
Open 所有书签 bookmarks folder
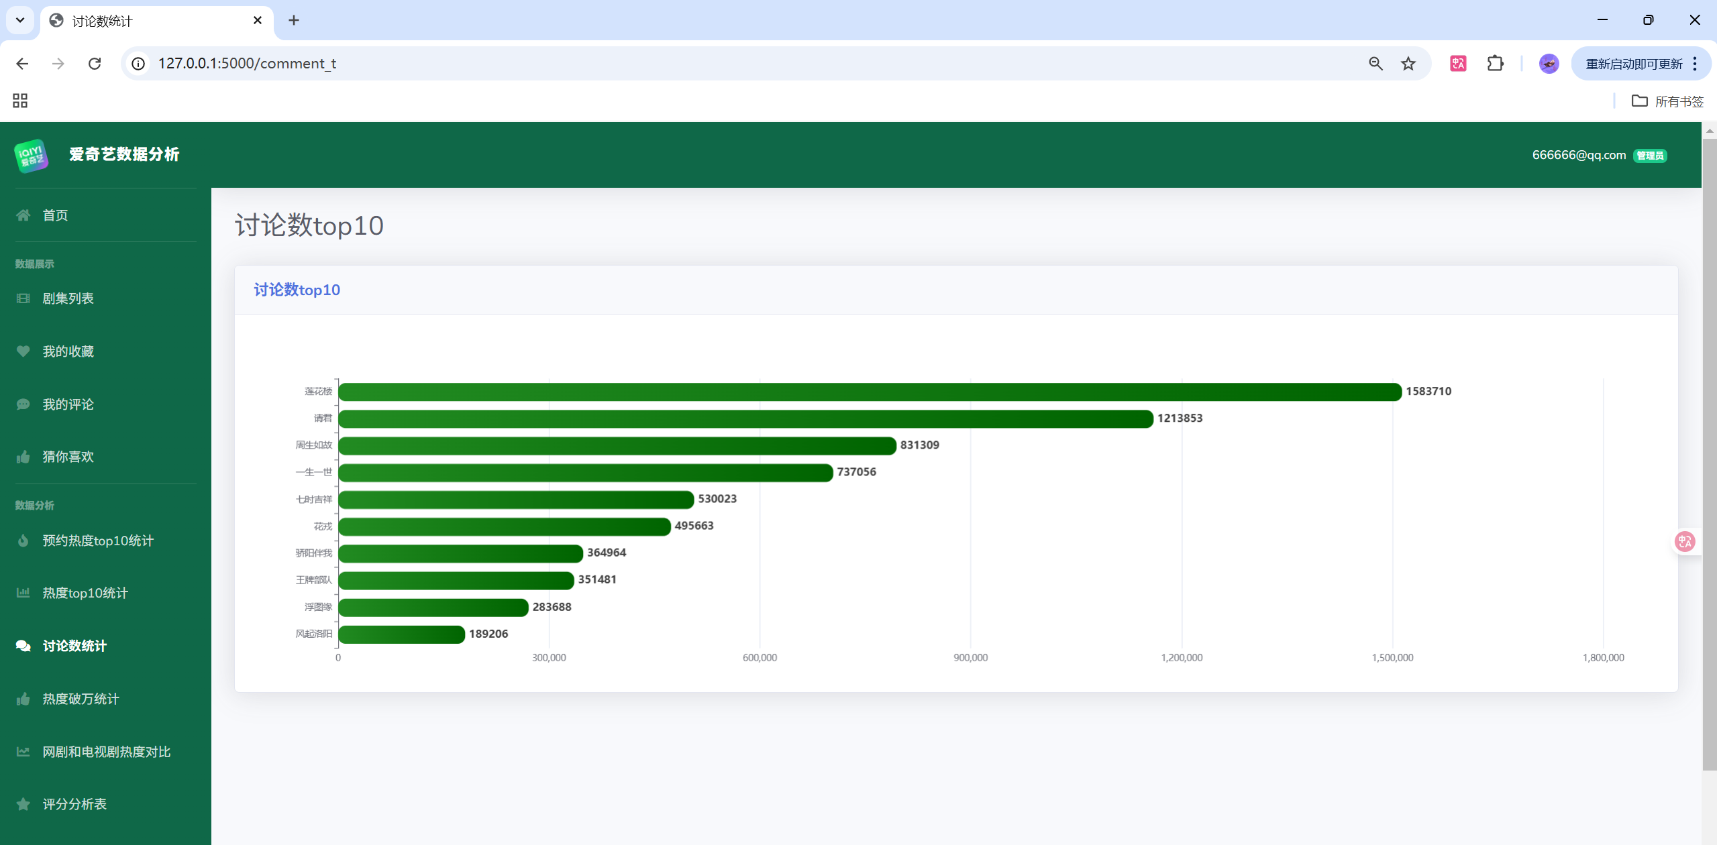point(1667,101)
